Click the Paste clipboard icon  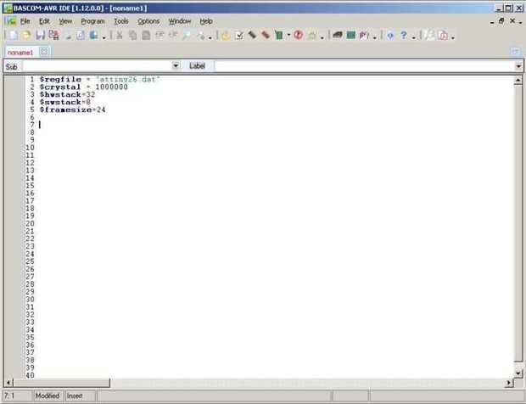(146, 36)
